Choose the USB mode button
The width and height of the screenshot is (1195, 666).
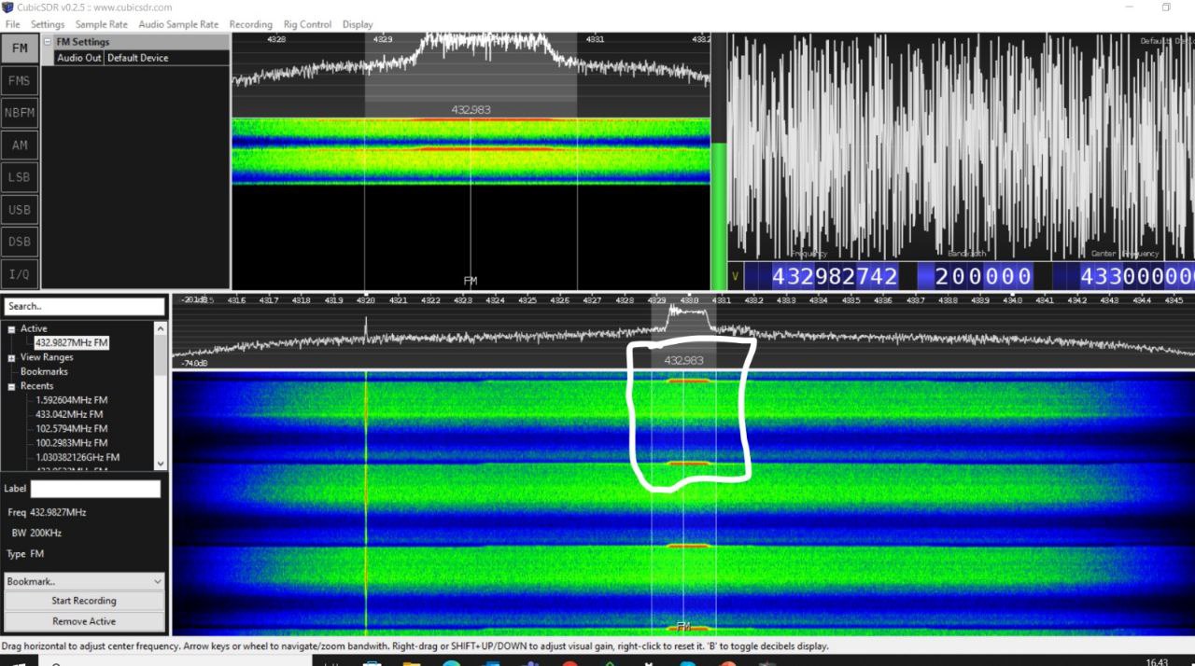(x=20, y=210)
